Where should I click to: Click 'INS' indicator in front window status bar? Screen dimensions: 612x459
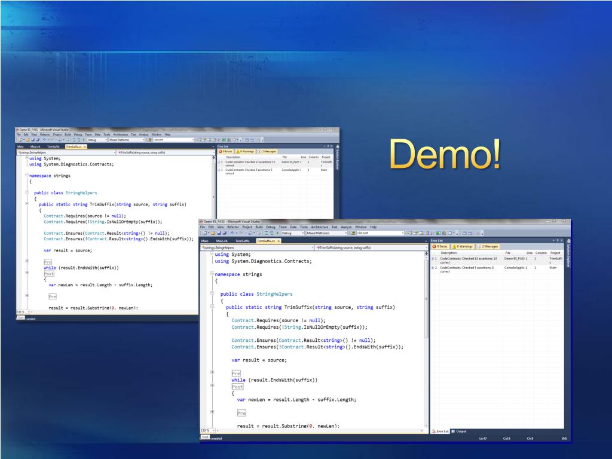pos(564,438)
